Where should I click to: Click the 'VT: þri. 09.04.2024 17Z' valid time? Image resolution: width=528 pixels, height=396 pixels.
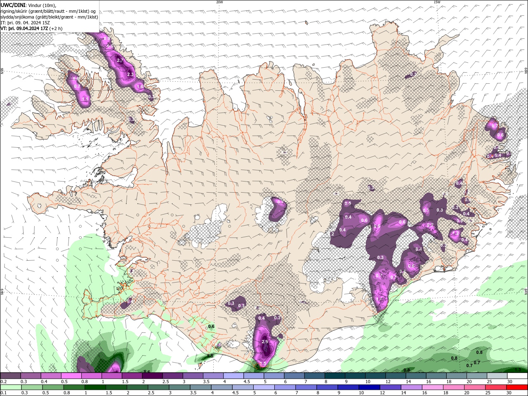pyautogui.click(x=24, y=28)
